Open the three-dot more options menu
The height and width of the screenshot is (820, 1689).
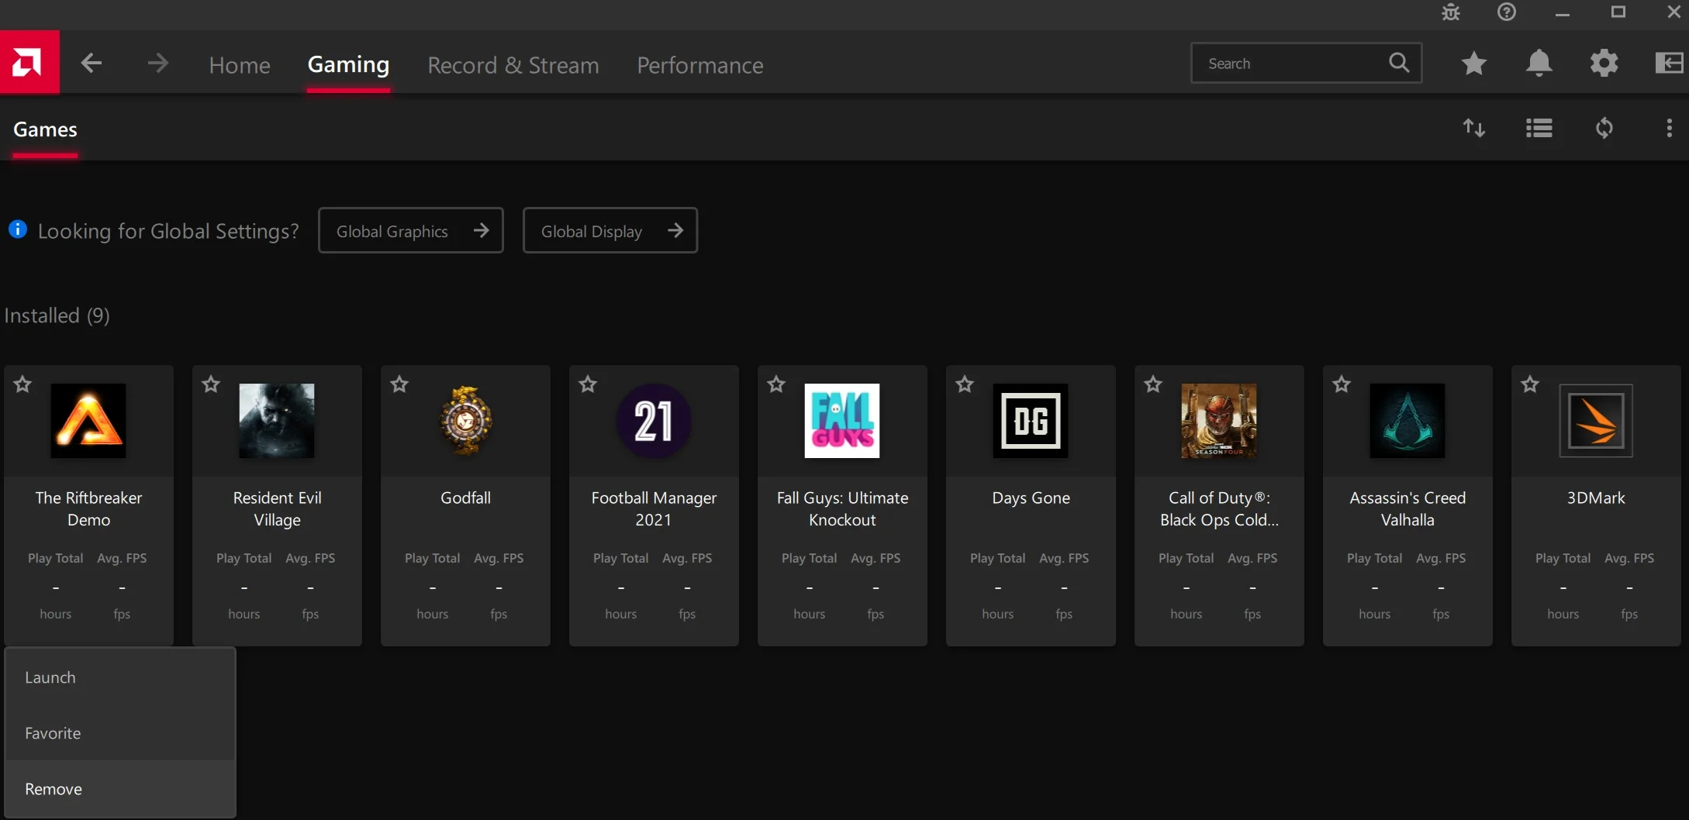click(1669, 128)
